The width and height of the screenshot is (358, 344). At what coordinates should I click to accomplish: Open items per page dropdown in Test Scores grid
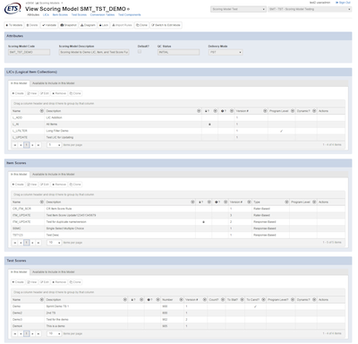(55, 334)
